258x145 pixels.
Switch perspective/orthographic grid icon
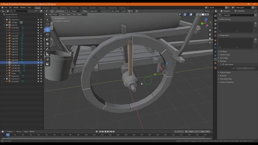[210, 43]
